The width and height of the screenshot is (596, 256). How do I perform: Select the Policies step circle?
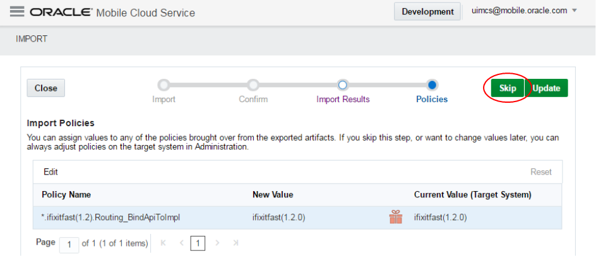pyautogui.click(x=432, y=85)
